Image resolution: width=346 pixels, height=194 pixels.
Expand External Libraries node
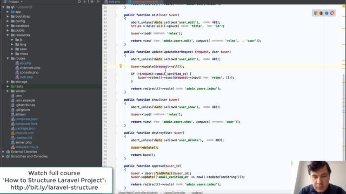(x=3, y=151)
